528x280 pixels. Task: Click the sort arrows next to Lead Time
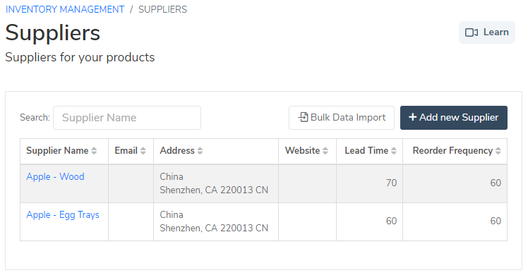pyautogui.click(x=394, y=151)
